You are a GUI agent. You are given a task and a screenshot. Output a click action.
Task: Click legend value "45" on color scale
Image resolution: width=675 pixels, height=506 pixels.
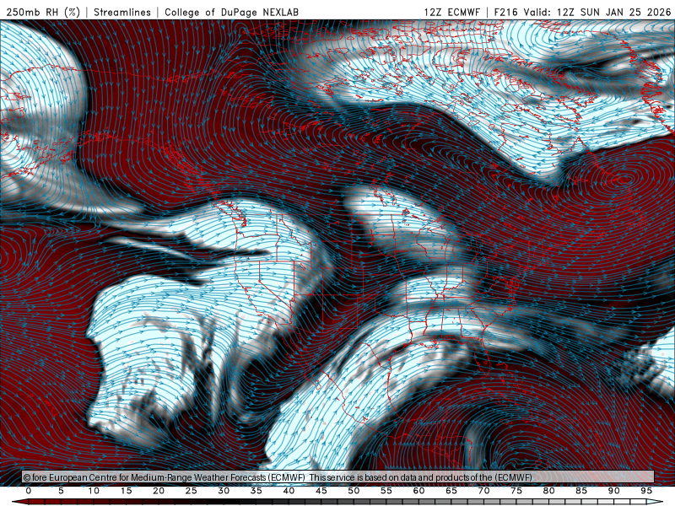tap(321, 491)
